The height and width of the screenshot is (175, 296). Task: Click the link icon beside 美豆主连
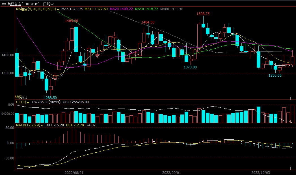[x=4, y=4]
